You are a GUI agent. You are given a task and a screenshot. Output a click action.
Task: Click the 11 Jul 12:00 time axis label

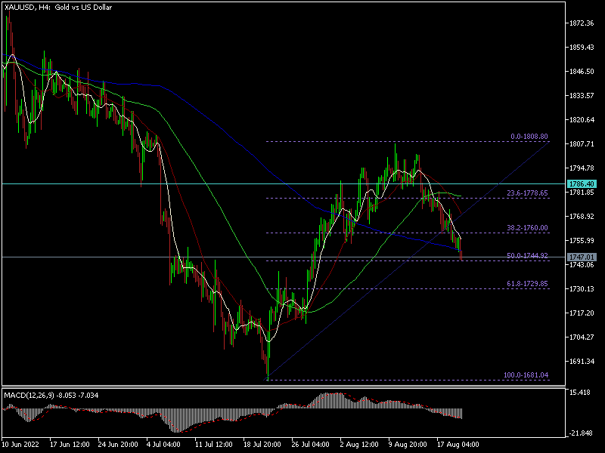(214, 444)
